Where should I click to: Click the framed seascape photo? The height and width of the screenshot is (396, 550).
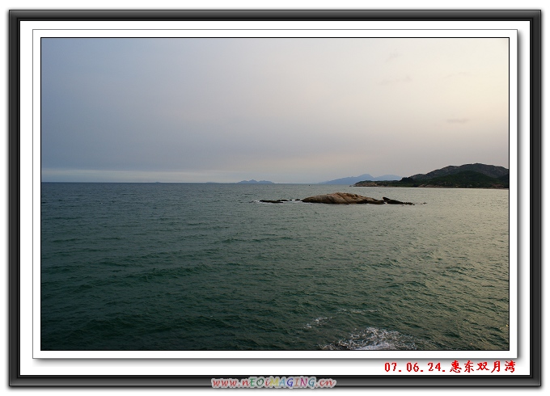[275, 194]
